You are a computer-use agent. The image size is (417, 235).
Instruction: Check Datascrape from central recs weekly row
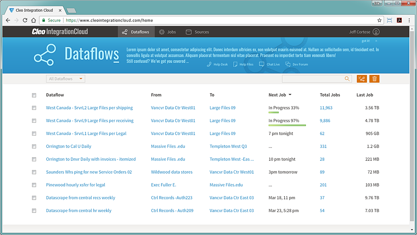(x=34, y=198)
